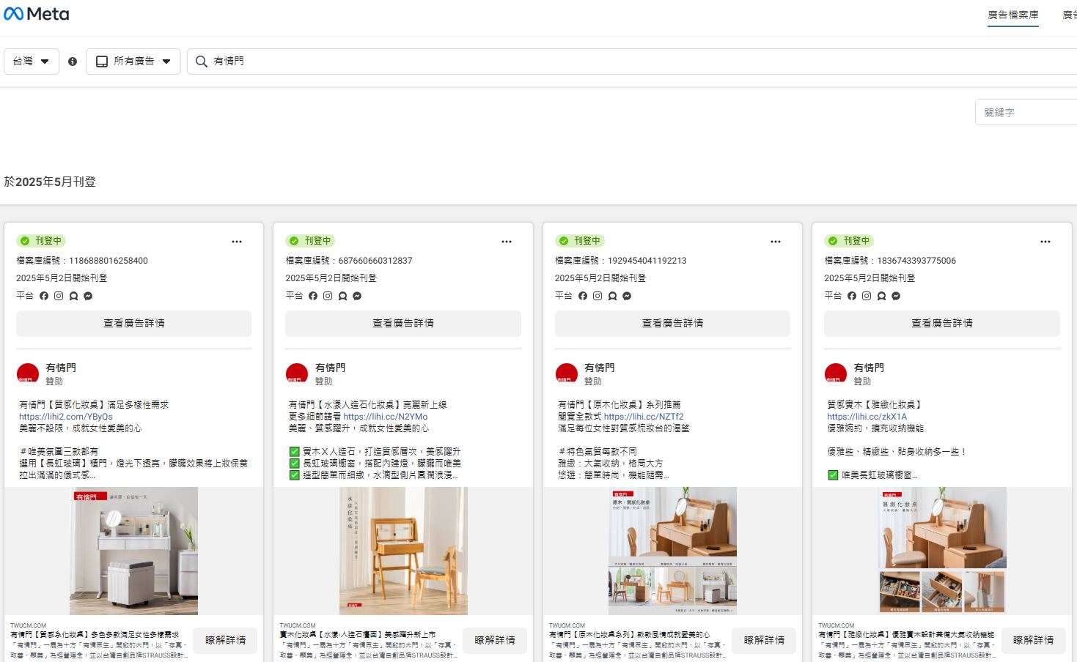Click the red 有情門 avatar on ad 1929454041192213
Viewport: 1077px width, 662px height.
click(x=567, y=373)
